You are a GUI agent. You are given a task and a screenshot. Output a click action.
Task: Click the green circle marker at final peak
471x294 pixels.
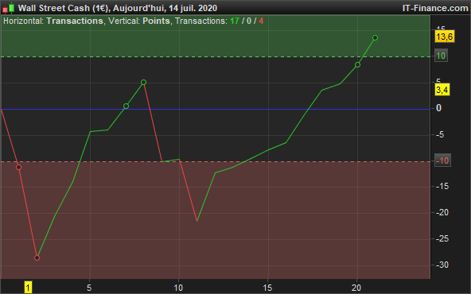[375, 38]
